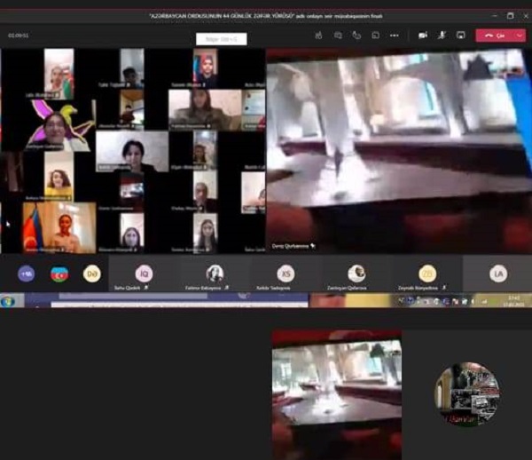Viewport: 532px width, 460px height.
Task: Select the Azerbaijan flag participant avatar
Action: [59, 274]
